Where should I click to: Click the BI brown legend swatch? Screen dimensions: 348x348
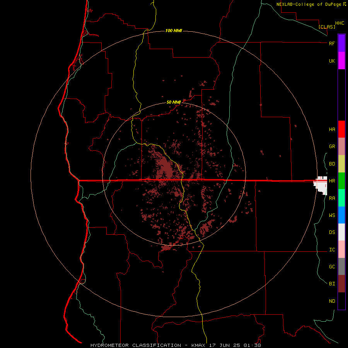[341, 284]
